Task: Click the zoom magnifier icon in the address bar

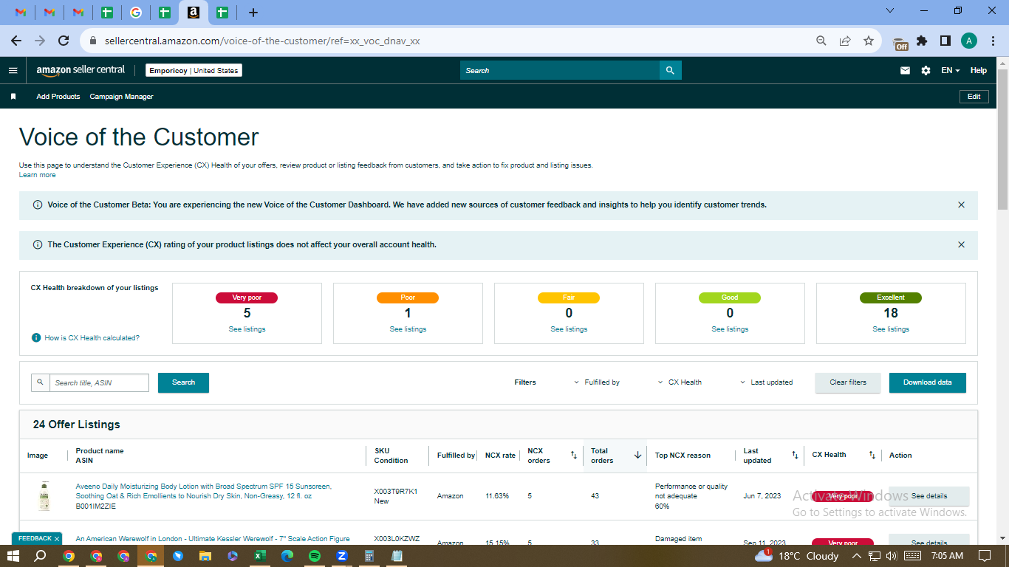Action: (821, 41)
